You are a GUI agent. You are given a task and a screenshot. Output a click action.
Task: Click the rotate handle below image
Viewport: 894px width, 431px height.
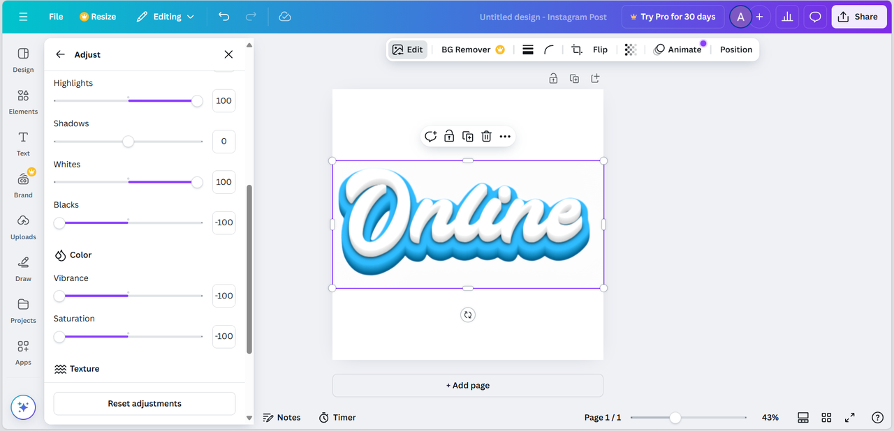pyautogui.click(x=468, y=315)
